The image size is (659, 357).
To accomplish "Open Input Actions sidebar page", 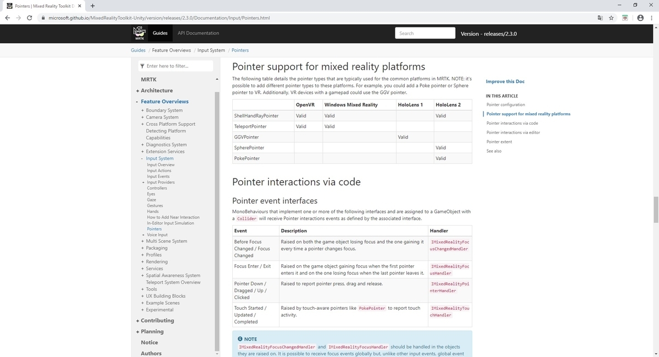I will coord(159,171).
